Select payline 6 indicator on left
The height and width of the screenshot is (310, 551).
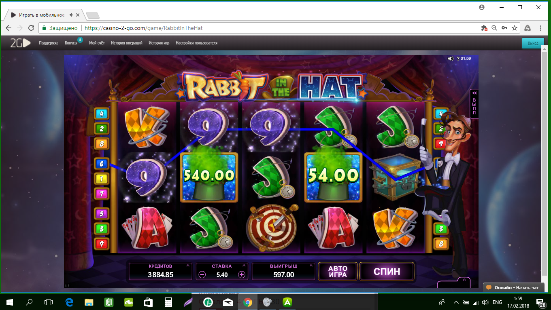(101, 164)
